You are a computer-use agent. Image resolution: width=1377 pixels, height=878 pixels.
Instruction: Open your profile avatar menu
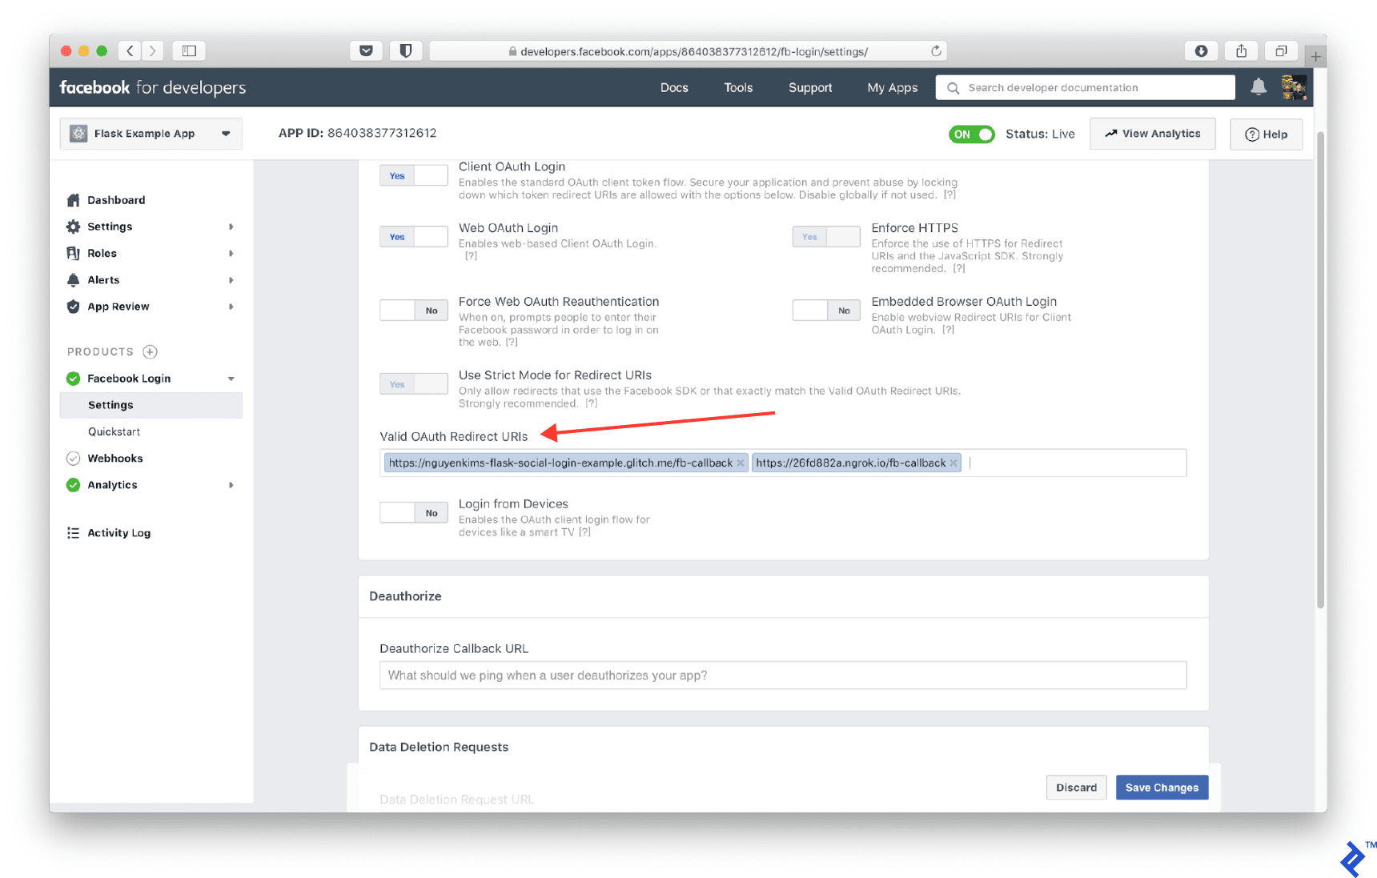(1294, 87)
